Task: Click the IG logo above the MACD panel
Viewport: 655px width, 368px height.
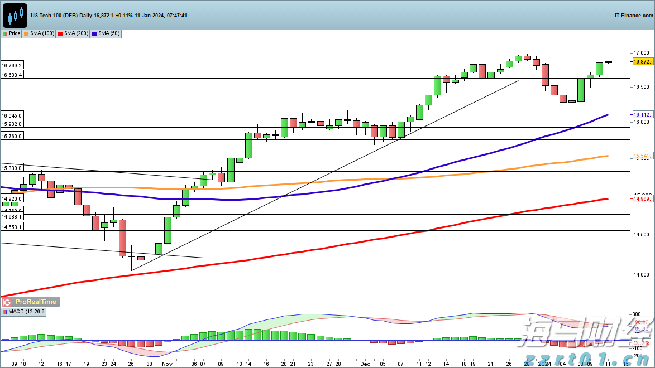Action: [7, 302]
